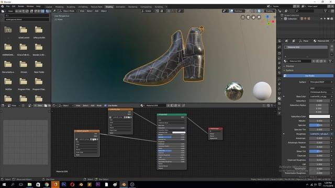Open Photoshop from the Windows taskbar

point(64,184)
